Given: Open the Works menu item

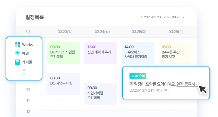Looking at the screenshot, I should (27, 45).
